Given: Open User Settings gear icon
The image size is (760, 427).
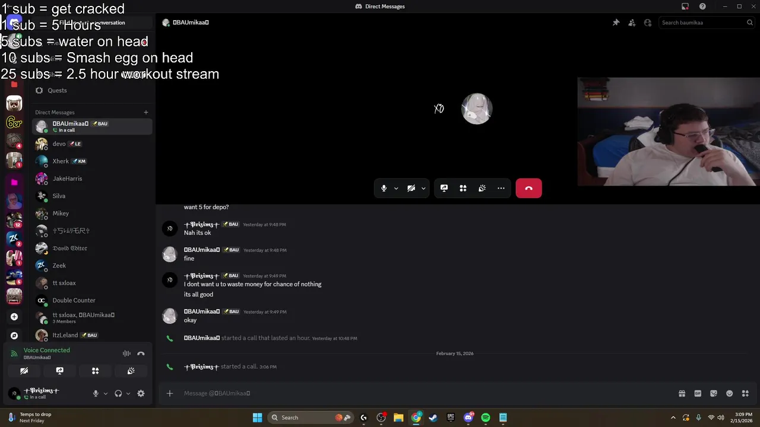Looking at the screenshot, I should coord(141,393).
